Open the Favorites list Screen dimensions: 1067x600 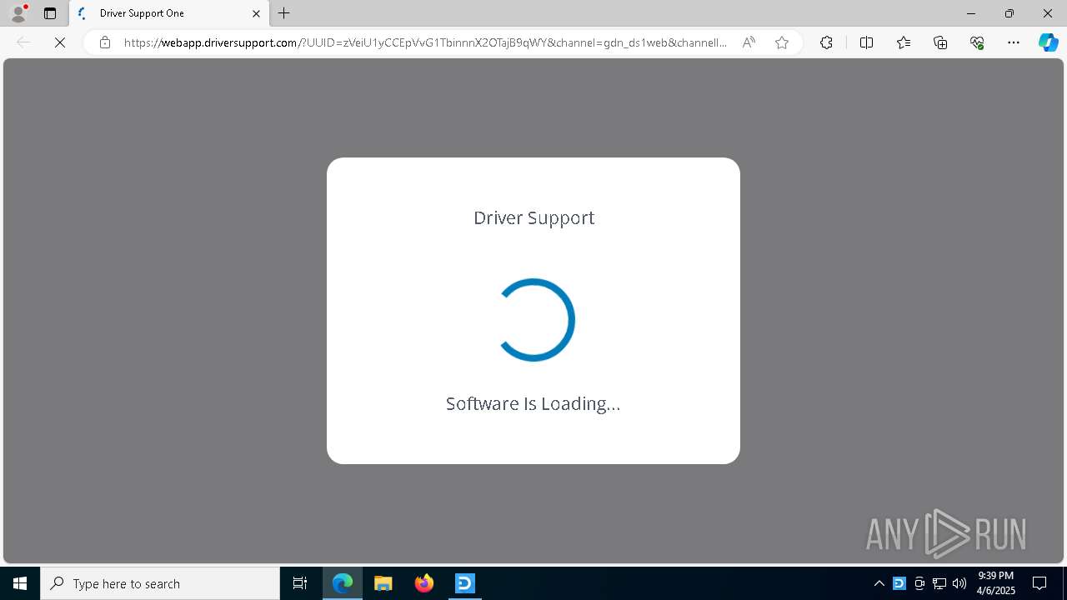click(x=904, y=42)
